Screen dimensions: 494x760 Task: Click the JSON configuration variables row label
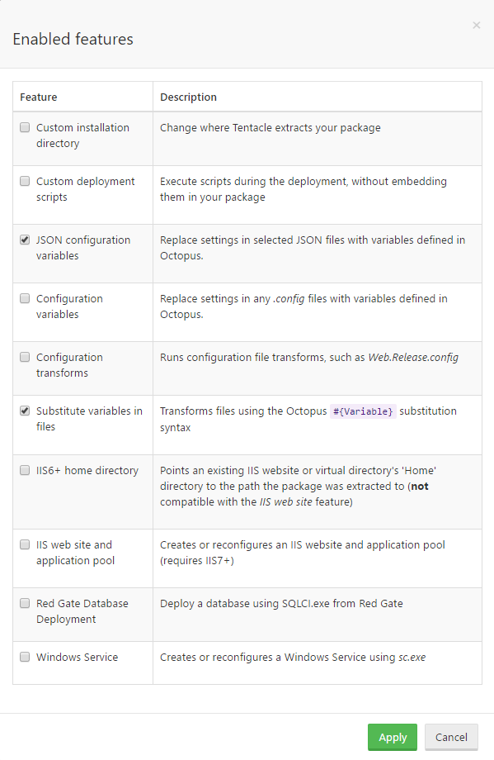point(82,248)
